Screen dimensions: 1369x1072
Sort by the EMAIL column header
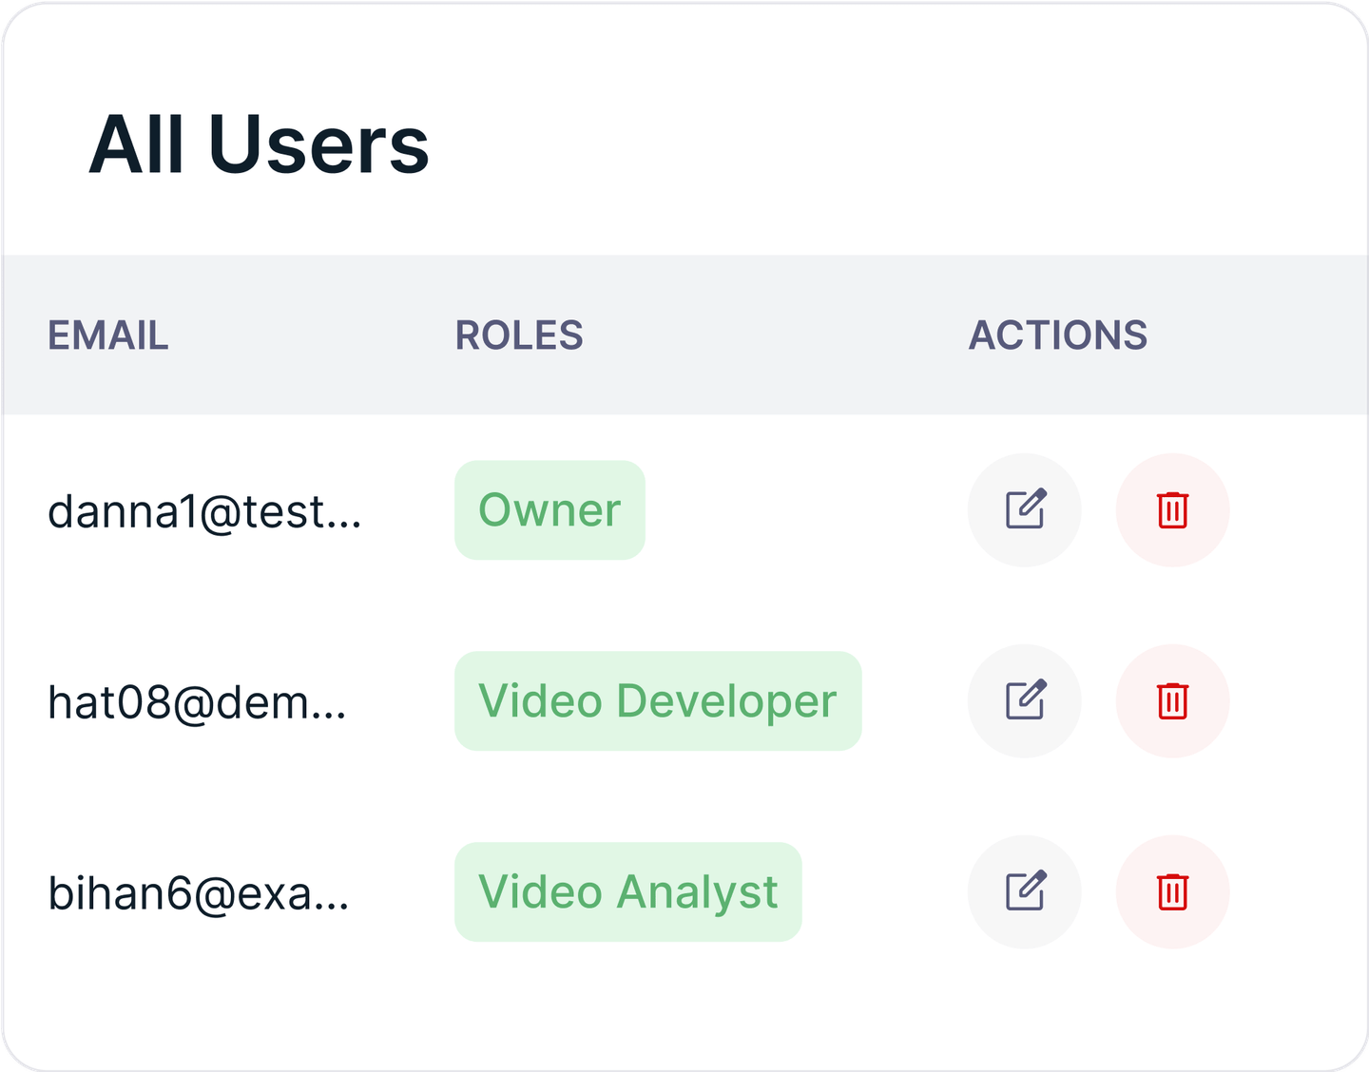[108, 335]
